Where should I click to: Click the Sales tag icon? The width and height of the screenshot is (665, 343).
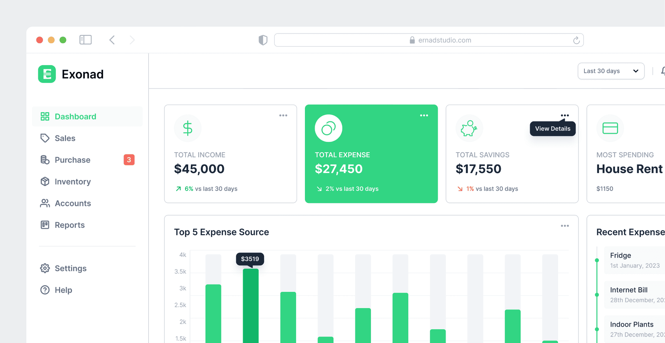point(45,138)
